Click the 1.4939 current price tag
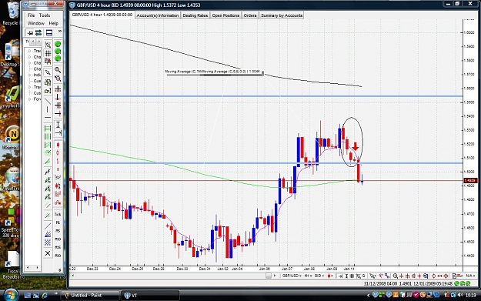The width and height of the screenshot is (481, 301). click(x=471, y=180)
